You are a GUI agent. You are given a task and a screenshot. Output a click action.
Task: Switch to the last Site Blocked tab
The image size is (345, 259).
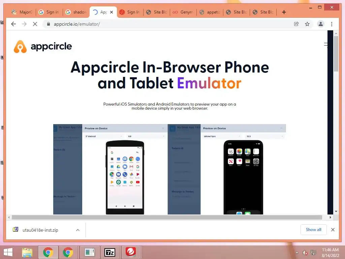(263, 12)
